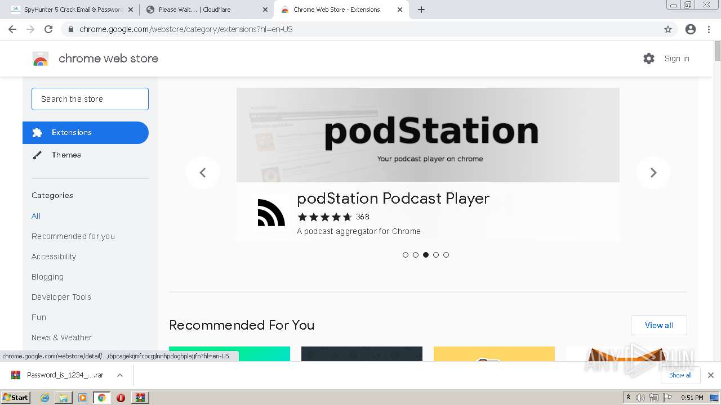This screenshot has width=721, height=405.
Task: Choose Accessibility category
Action: coord(54,256)
